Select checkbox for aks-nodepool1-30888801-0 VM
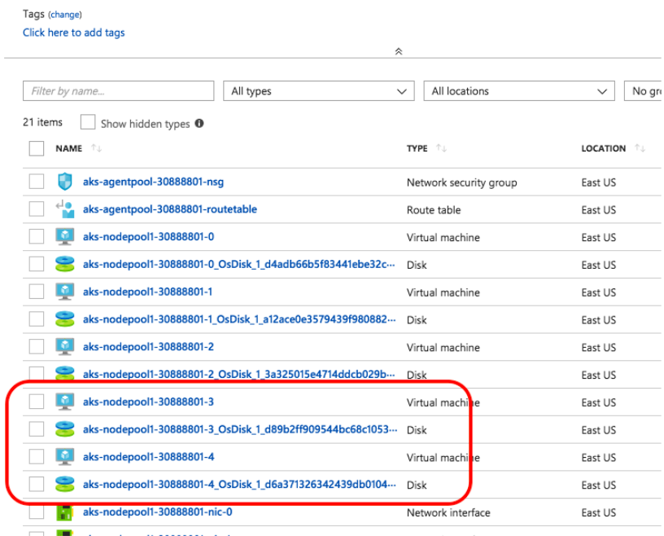This screenshot has height=536, width=664. pos(37,236)
